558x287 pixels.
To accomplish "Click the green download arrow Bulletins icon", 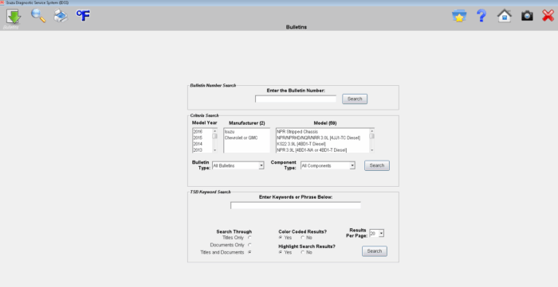I will point(14,17).
